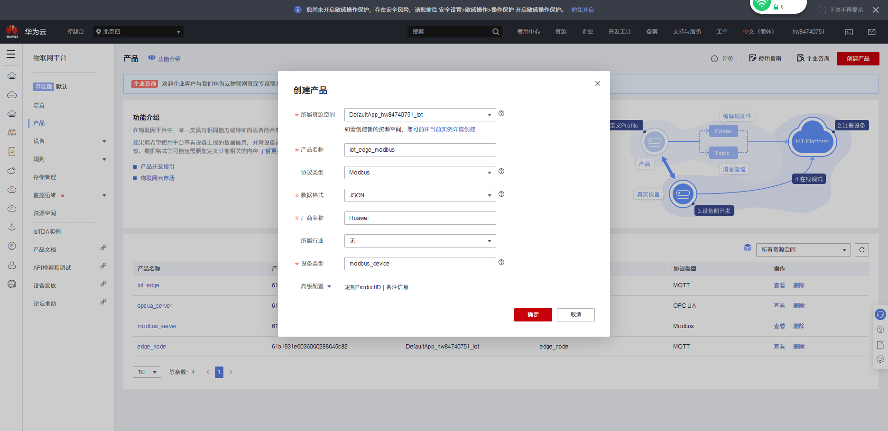Image resolution: width=888 pixels, height=431 pixels.
Task: Check the 下次不再提示 checkbox
Action: [823, 10]
